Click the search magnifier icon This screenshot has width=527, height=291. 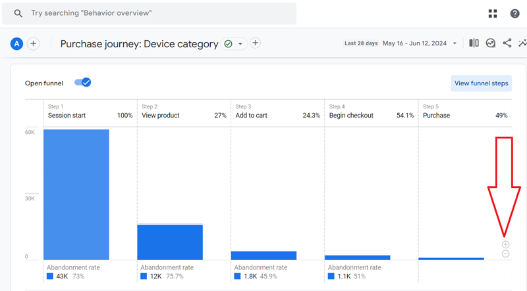click(18, 13)
